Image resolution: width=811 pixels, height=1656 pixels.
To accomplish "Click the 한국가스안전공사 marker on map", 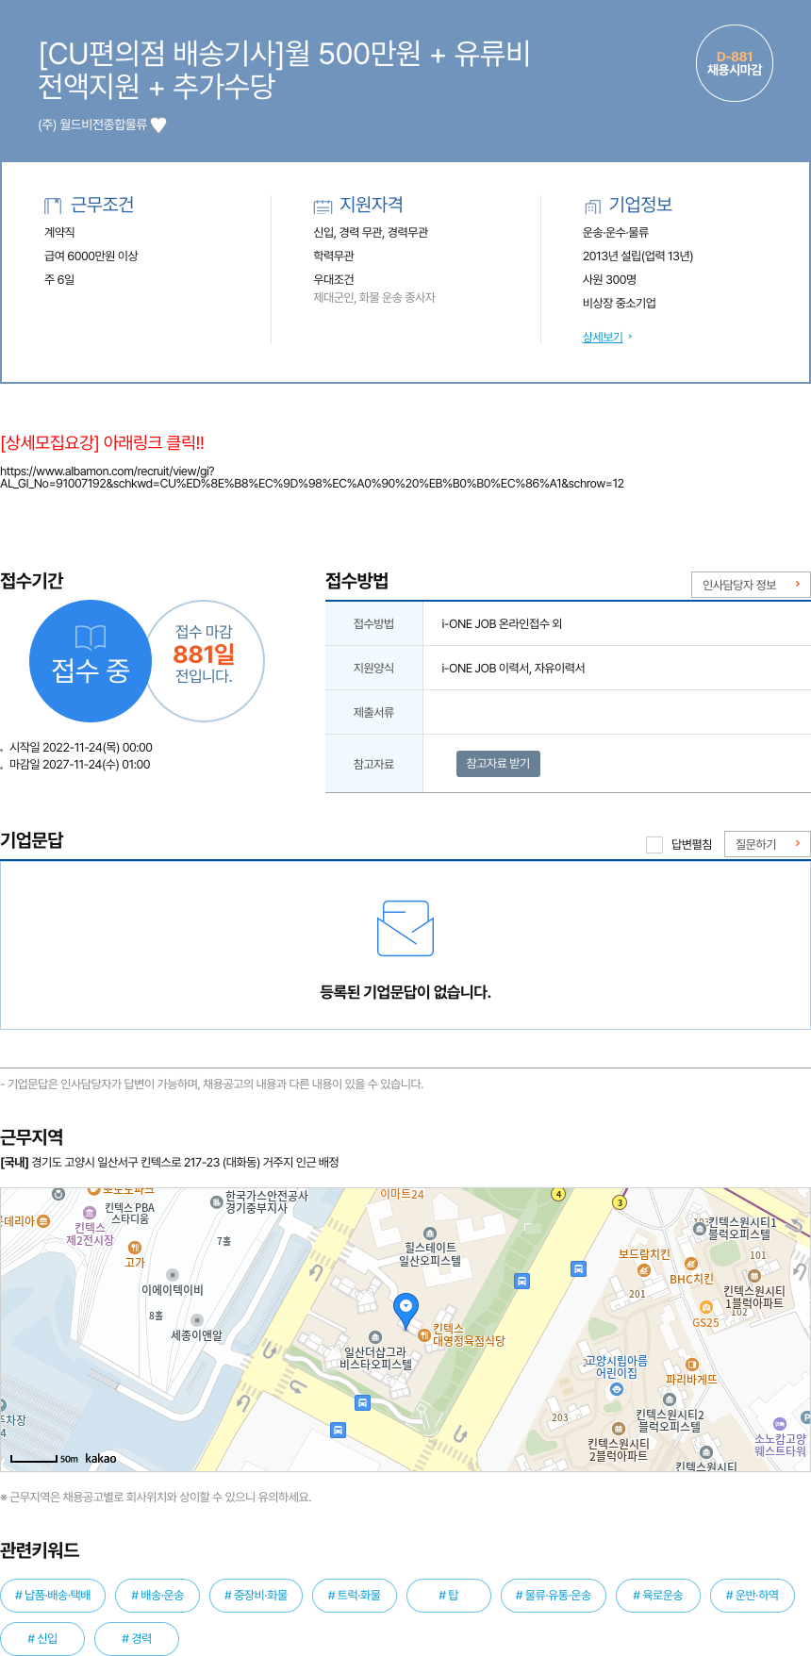I will click(x=216, y=1201).
